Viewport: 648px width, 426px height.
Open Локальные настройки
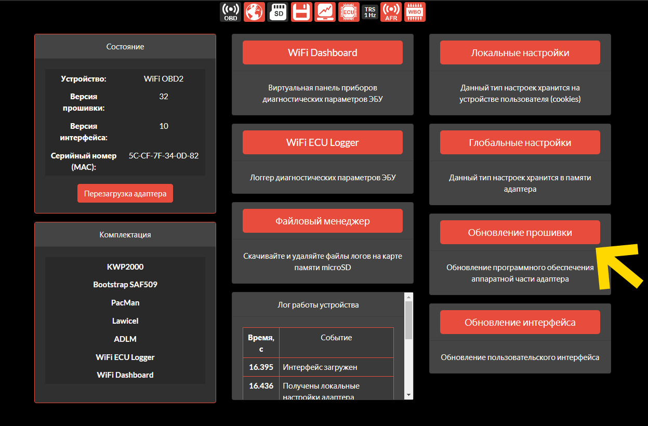[x=520, y=52]
